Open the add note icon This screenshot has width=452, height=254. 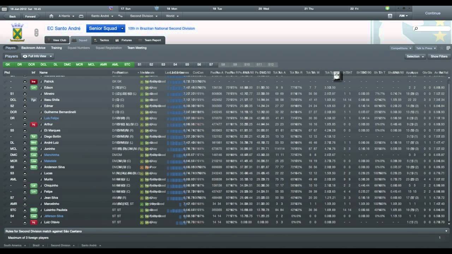point(448,48)
